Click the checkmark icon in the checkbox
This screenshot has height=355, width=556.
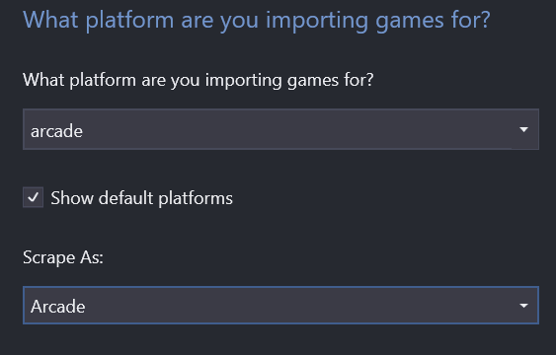(x=33, y=197)
